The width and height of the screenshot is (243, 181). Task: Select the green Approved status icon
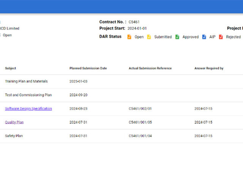(x=177, y=37)
